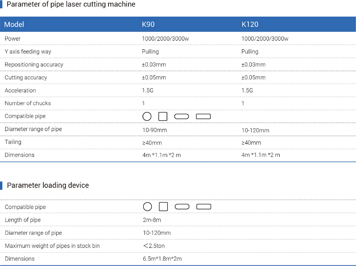The height and width of the screenshot is (266, 356).
Task: Click the K120 column header
Action: (250, 24)
